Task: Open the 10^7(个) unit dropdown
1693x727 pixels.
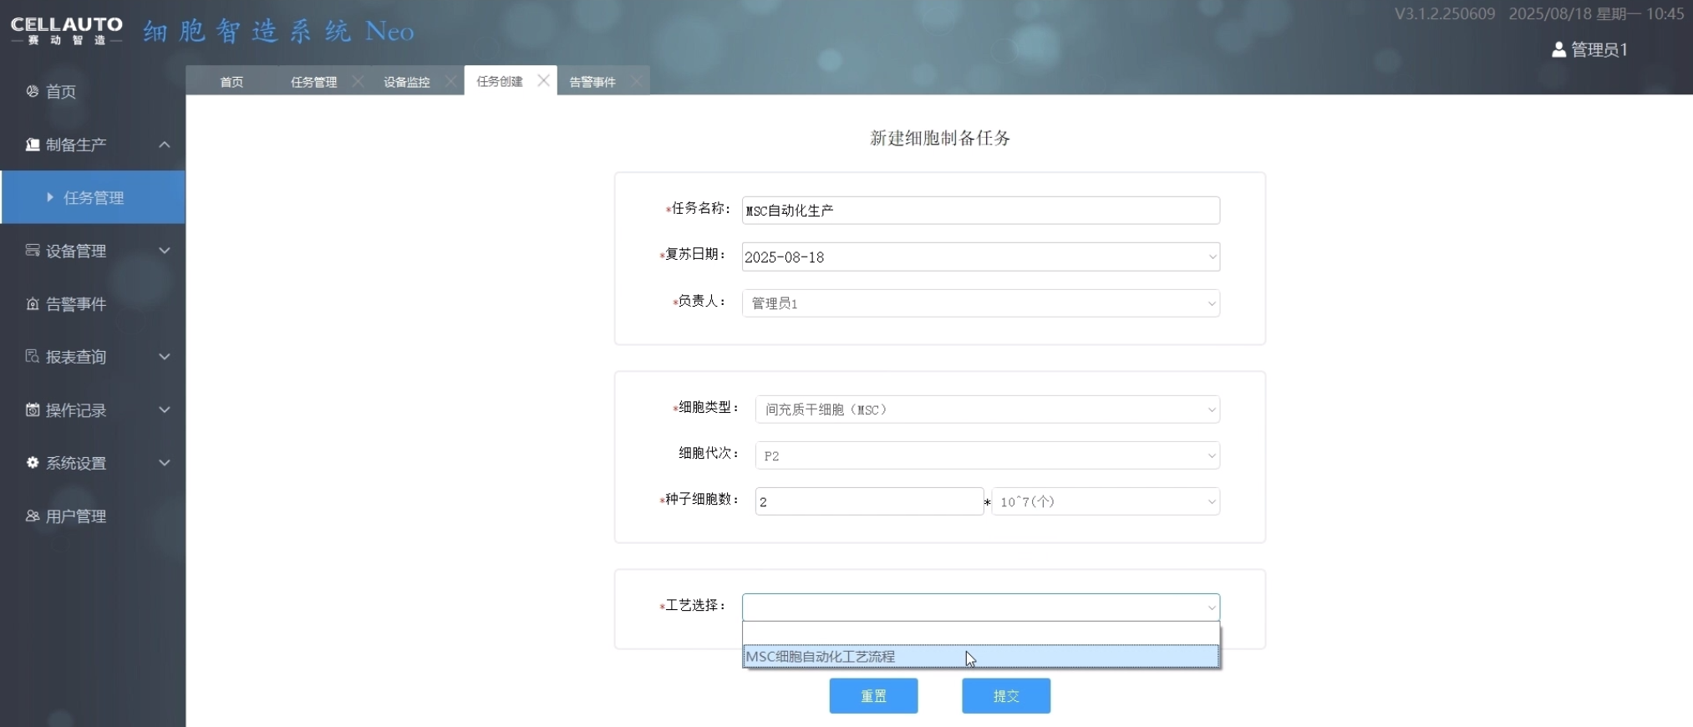Action: pos(1212,502)
